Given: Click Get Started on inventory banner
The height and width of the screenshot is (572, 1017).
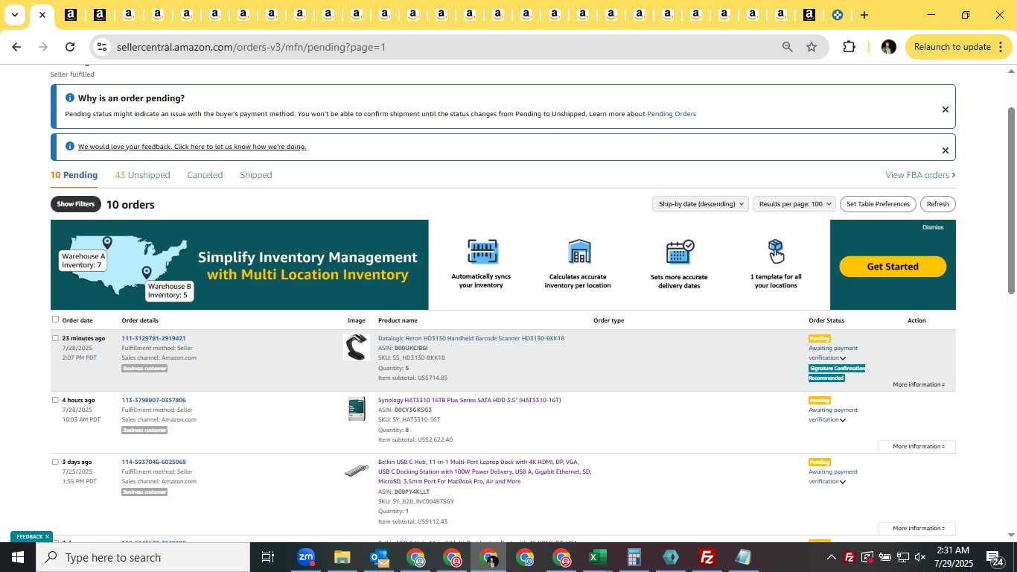Looking at the screenshot, I should pyautogui.click(x=893, y=267).
